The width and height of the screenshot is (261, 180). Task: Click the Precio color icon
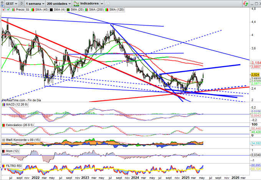(13, 10)
